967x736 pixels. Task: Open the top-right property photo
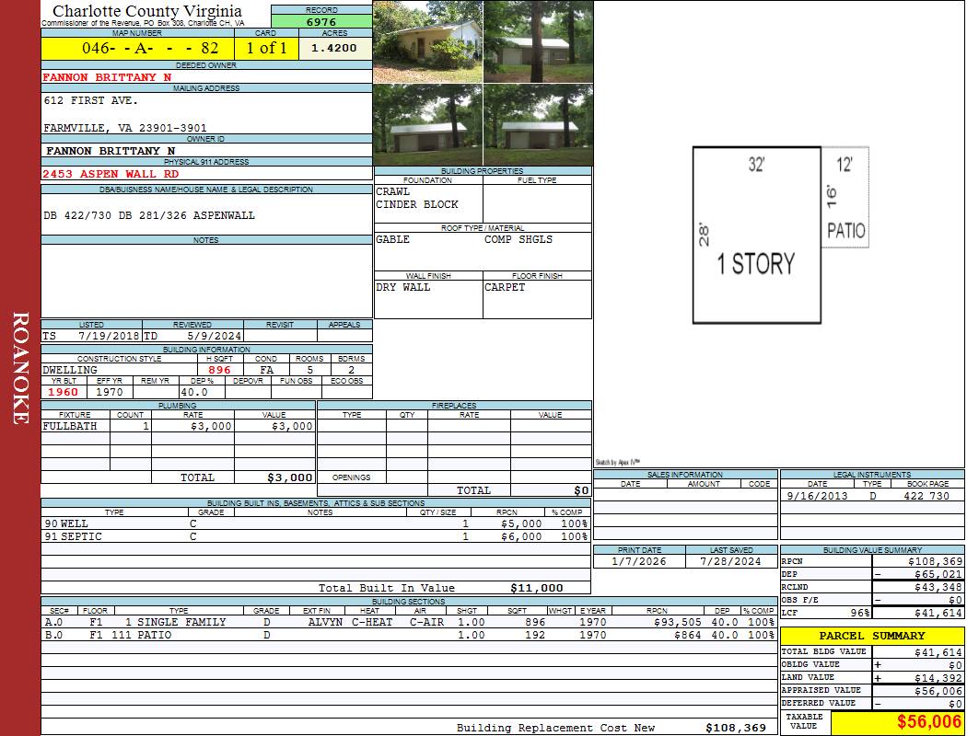pos(538,42)
